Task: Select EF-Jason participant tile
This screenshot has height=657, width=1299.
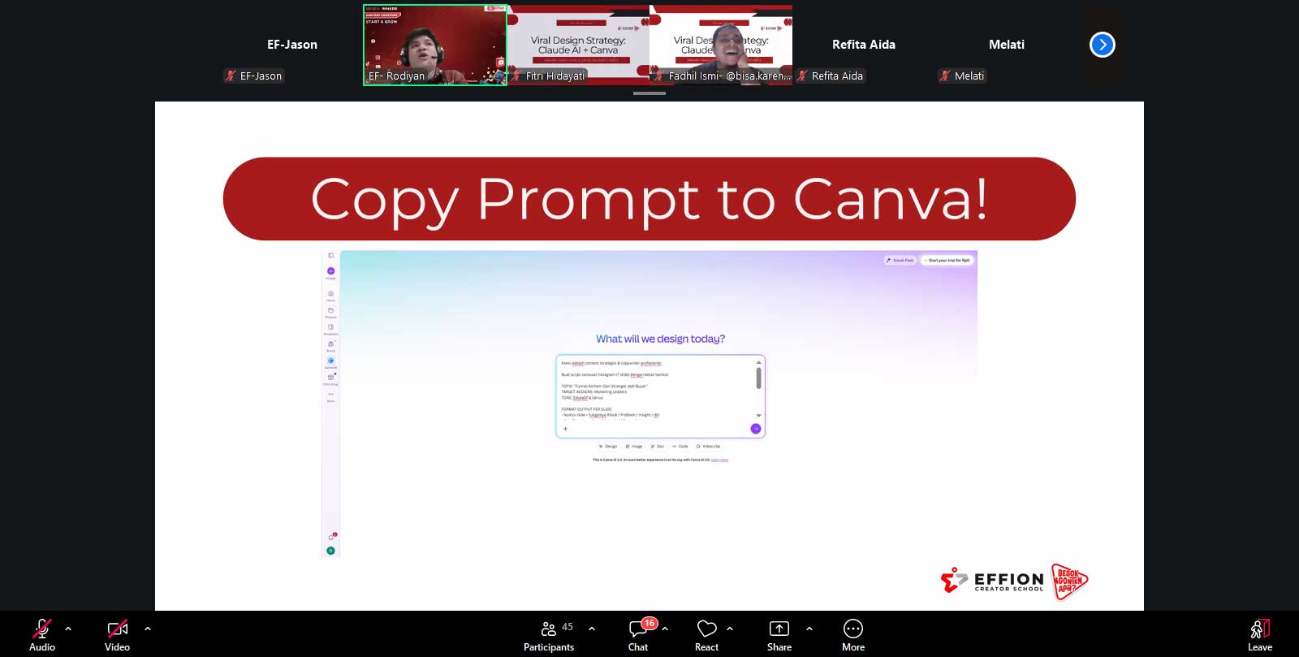Action: tap(292, 45)
